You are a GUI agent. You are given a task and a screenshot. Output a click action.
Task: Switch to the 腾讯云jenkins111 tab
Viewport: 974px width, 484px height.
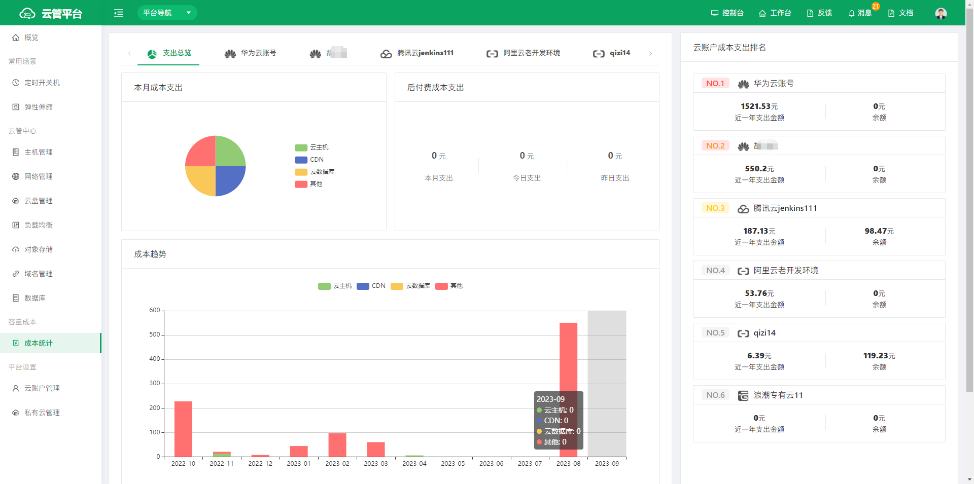(417, 53)
